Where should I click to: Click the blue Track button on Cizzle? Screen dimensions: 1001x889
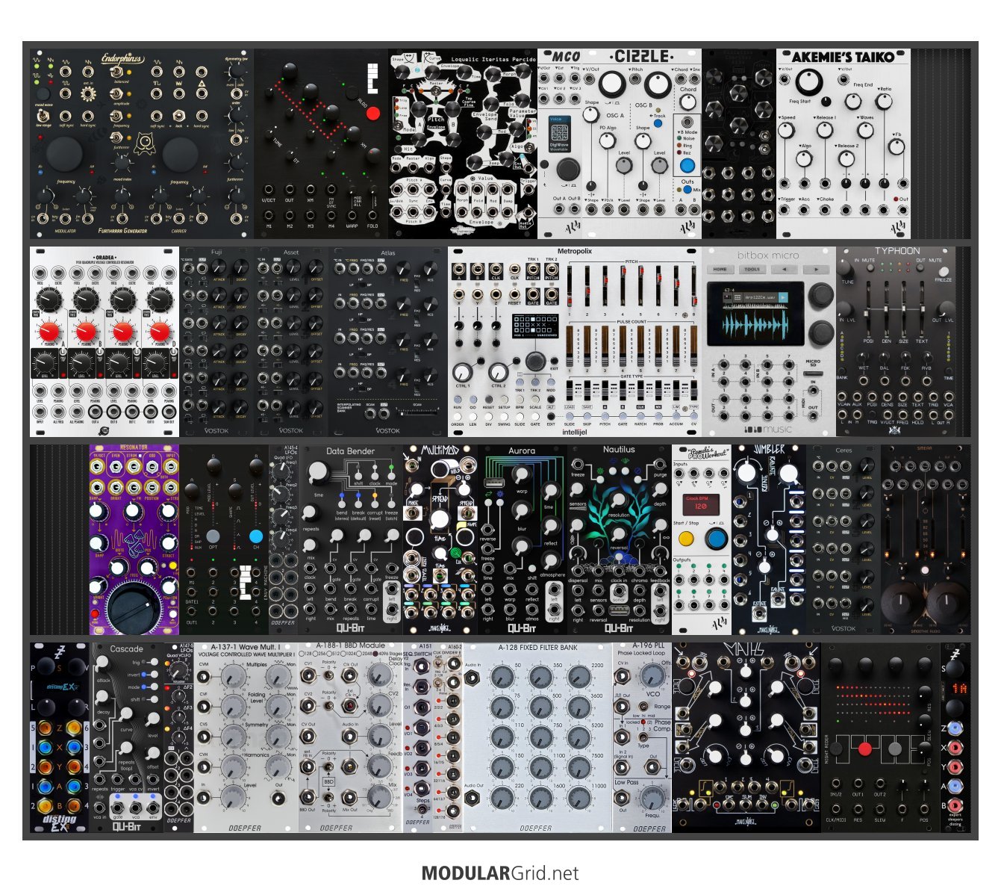pyautogui.click(x=658, y=123)
